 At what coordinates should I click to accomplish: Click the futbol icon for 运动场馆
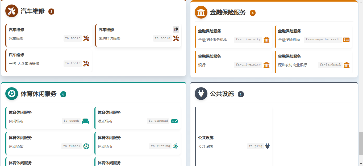tap(86, 146)
